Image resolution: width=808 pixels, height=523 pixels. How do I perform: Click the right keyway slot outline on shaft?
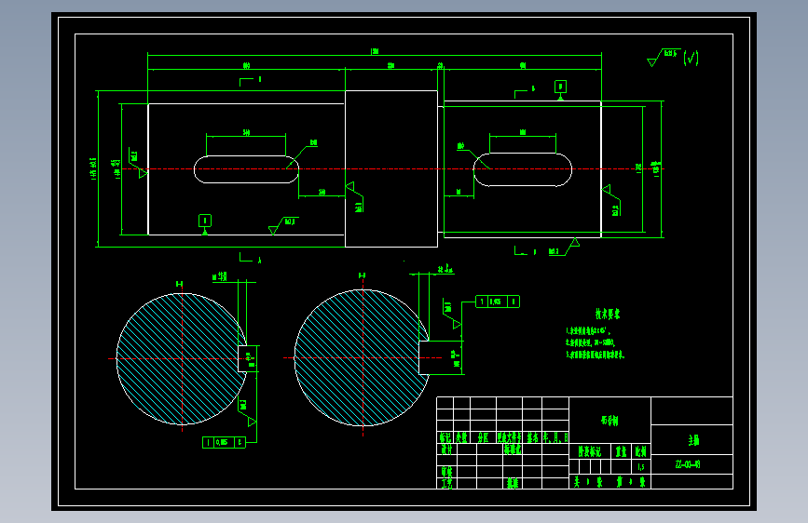point(523,169)
